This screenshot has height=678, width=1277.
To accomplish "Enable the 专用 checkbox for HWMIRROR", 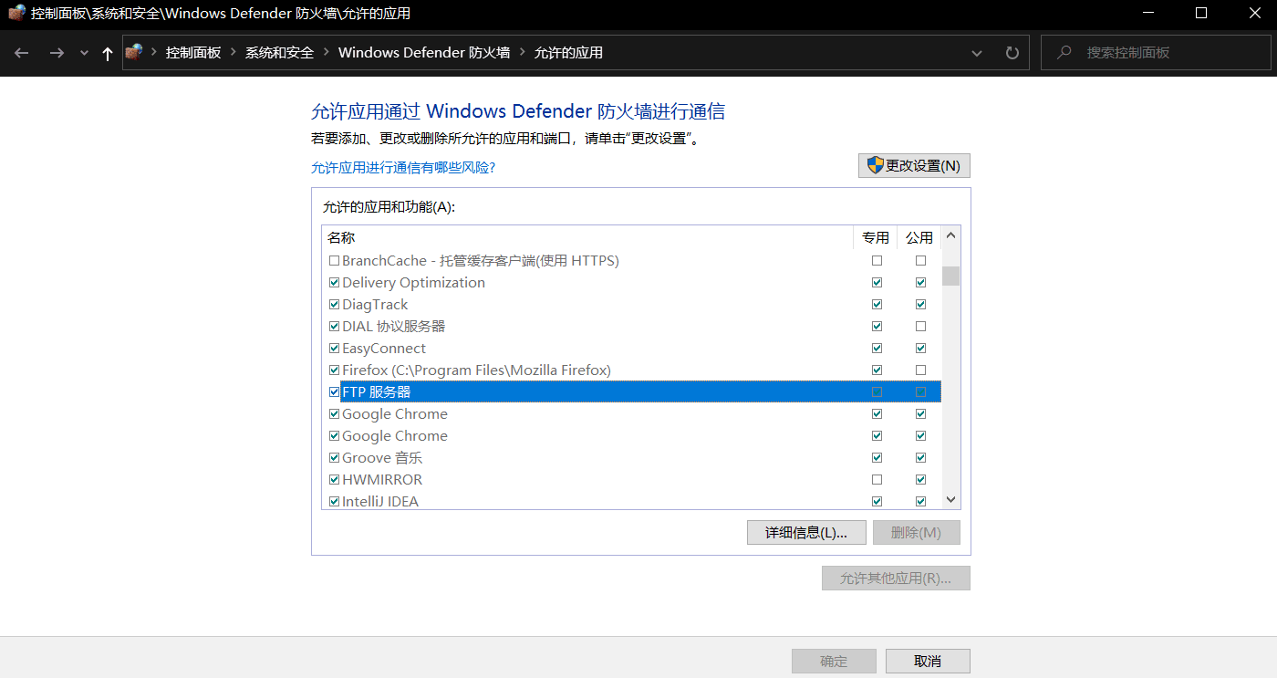I will point(877,479).
